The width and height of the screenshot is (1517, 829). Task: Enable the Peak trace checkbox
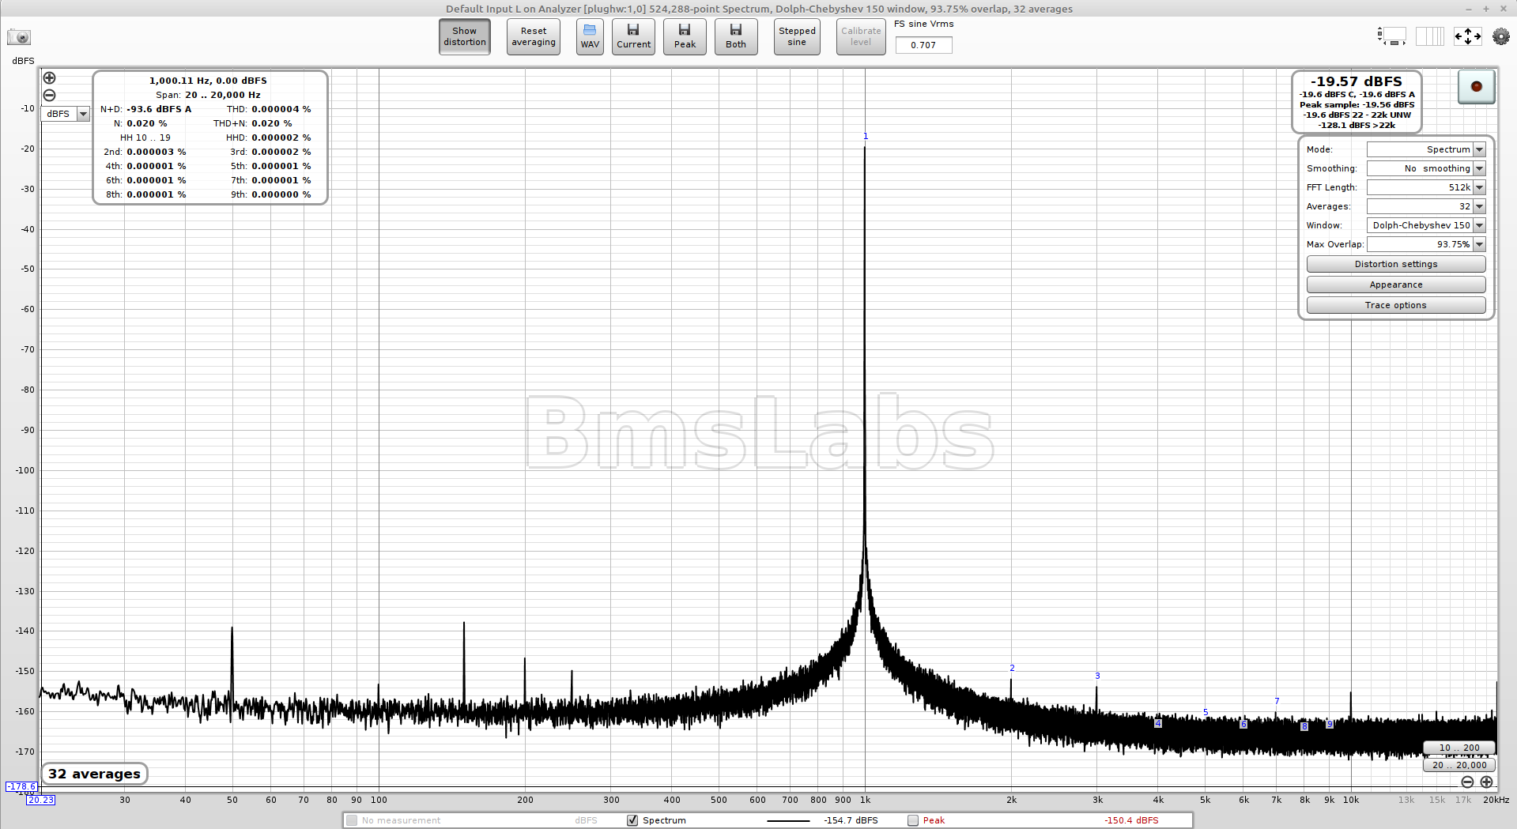[913, 820]
